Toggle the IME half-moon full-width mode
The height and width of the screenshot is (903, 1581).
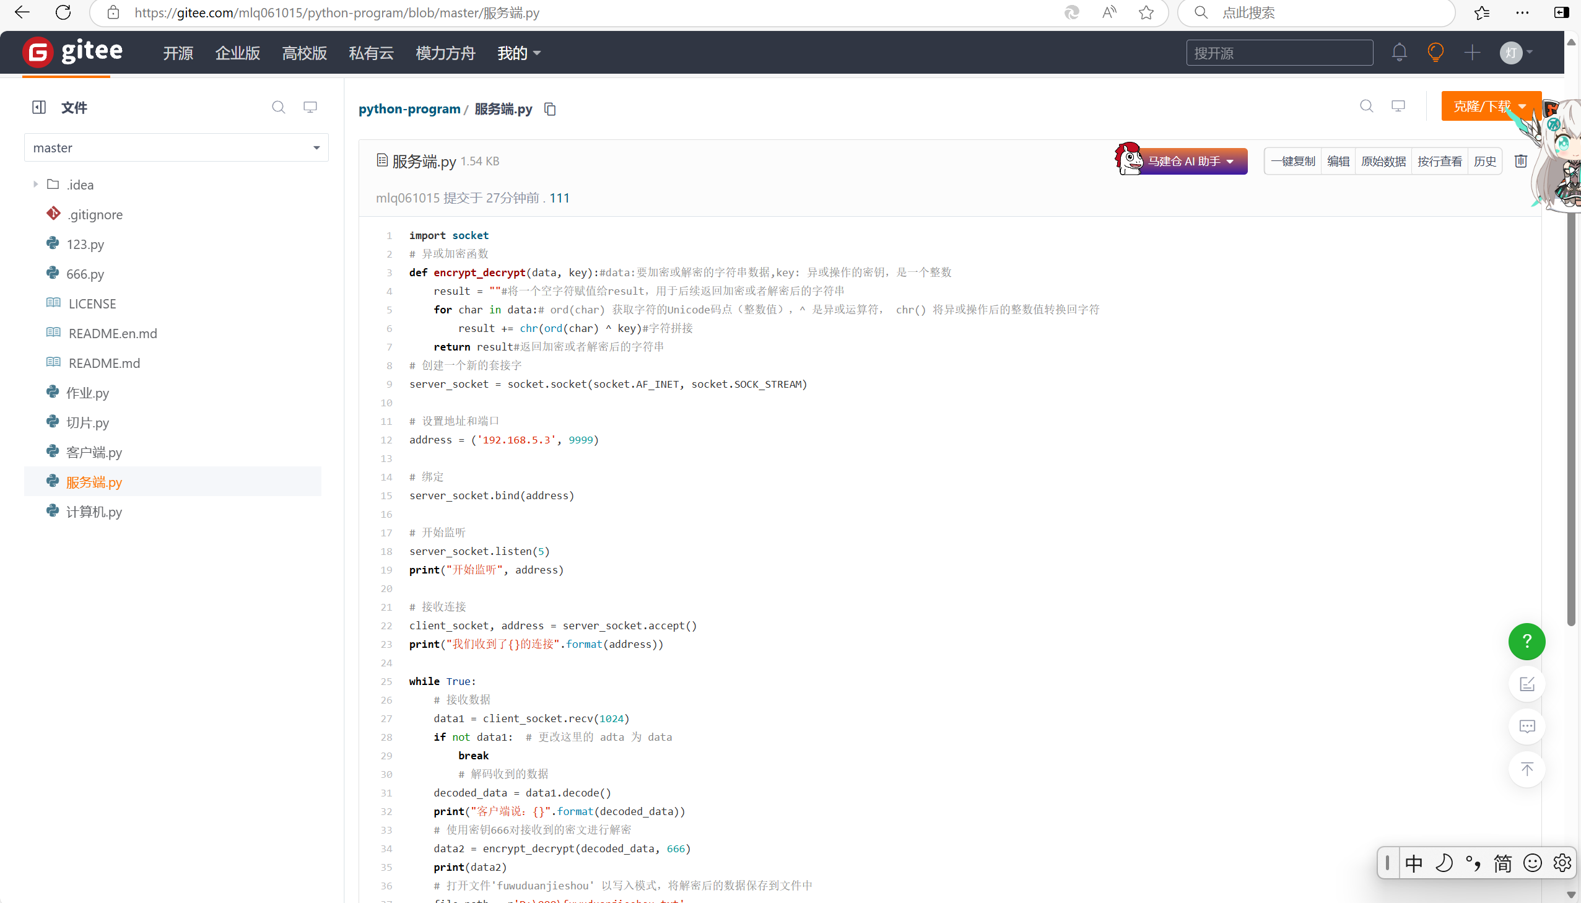coord(1444,863)
